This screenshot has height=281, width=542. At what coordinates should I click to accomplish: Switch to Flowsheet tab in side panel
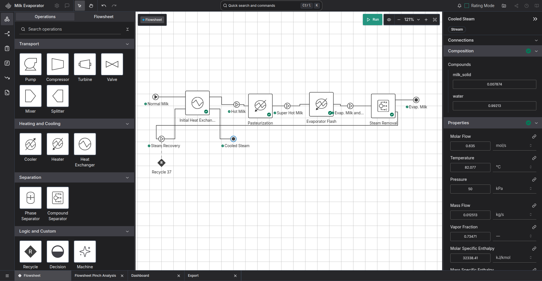[x=104, y=17]
